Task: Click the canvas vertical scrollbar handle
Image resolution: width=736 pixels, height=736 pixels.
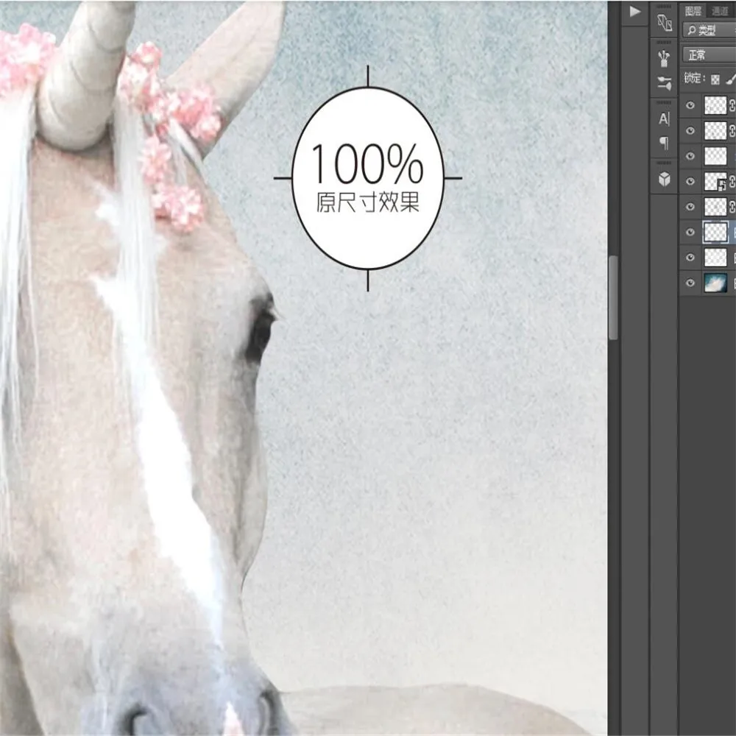Action: tap(613, 297)
